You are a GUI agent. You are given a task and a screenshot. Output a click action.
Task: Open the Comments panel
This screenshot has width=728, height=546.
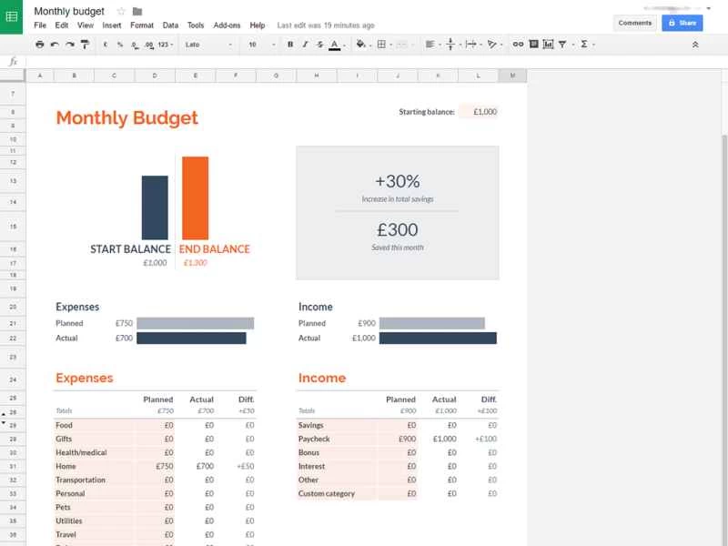pyautogui.click(x=634, y=23)
